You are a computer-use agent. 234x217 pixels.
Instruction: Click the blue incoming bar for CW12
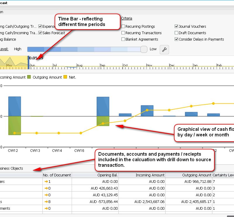click(15, 106)
